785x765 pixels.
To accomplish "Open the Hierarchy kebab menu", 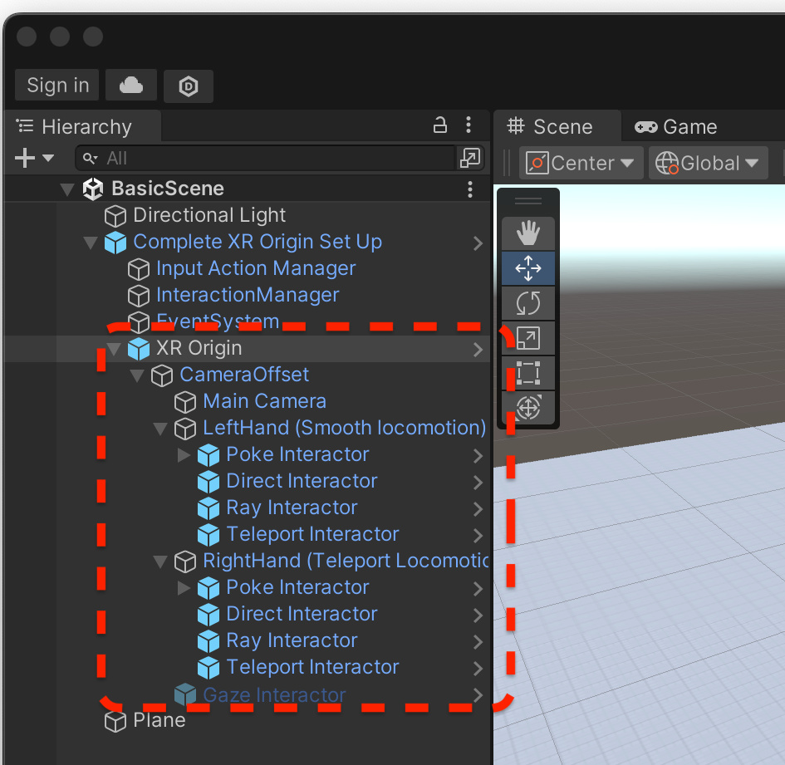I will pyautogui.click(x=469, y=125).
